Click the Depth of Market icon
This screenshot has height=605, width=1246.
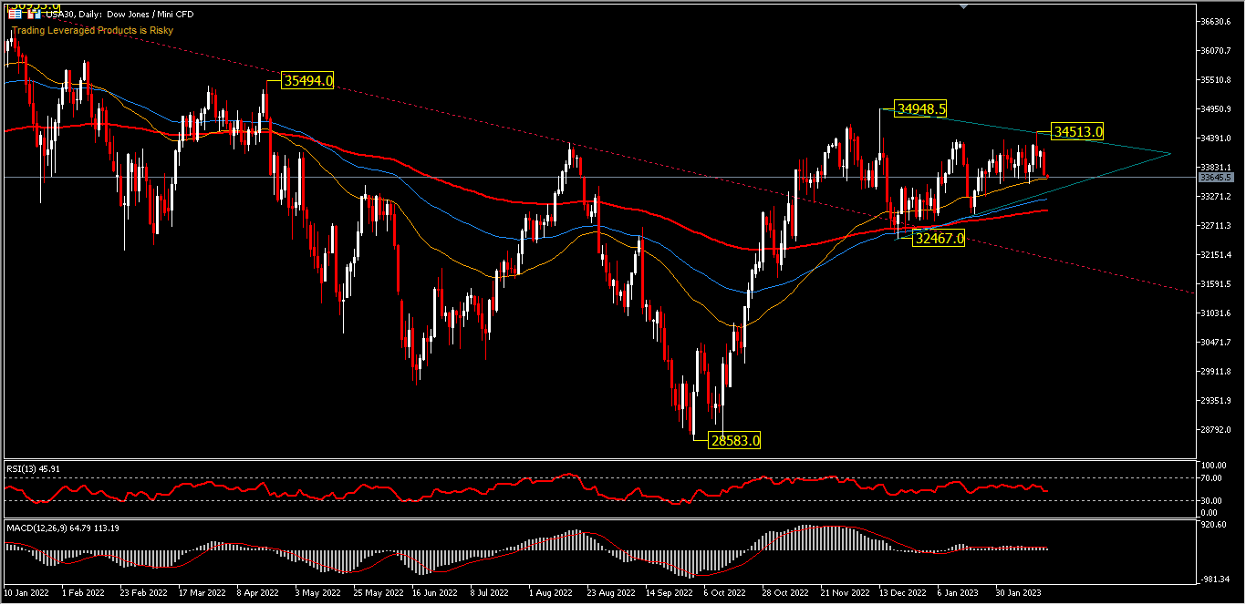click(13, 15)
